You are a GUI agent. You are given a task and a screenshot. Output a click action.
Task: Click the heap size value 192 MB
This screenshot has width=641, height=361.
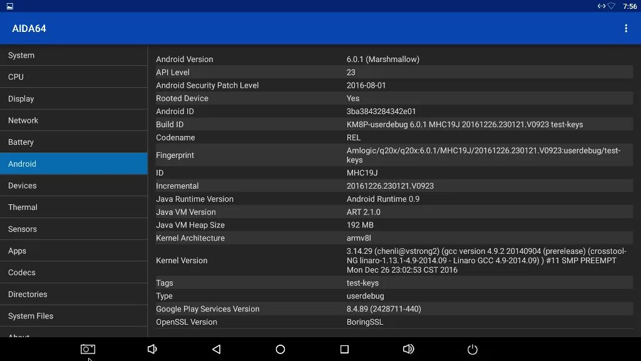[x=360, y=225]
